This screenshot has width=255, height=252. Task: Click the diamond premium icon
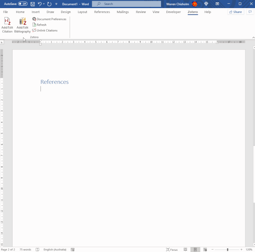click(206, 4)
